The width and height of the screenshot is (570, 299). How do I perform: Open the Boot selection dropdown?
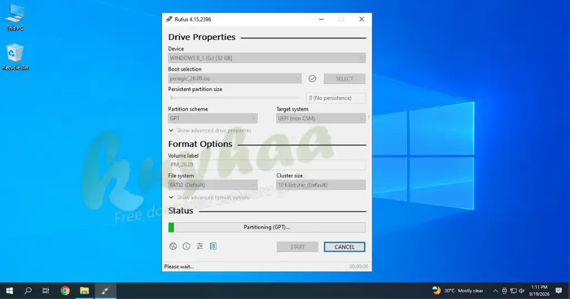point(235,78)
